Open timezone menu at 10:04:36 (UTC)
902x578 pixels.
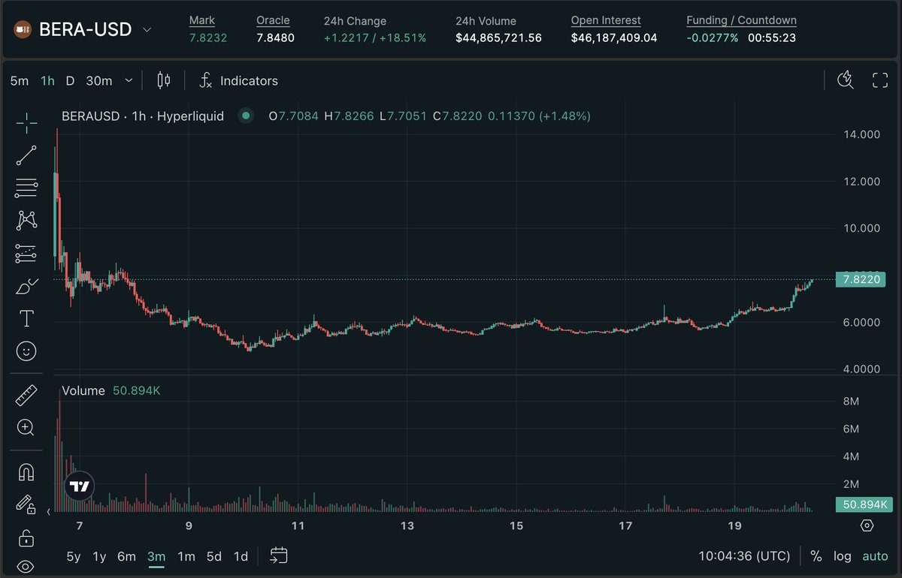(x=744, y=556)
